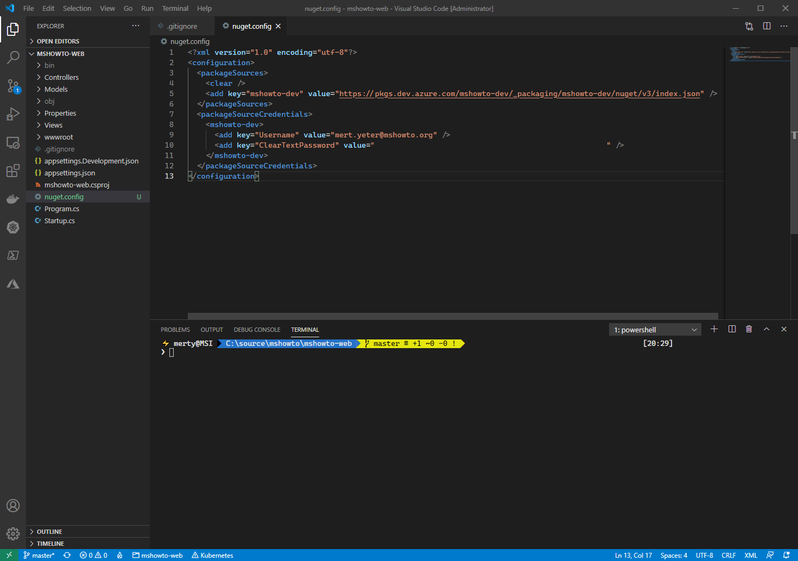Open the Manage gear menu
Screen dimensions: 798x561
tap(13, 534)
